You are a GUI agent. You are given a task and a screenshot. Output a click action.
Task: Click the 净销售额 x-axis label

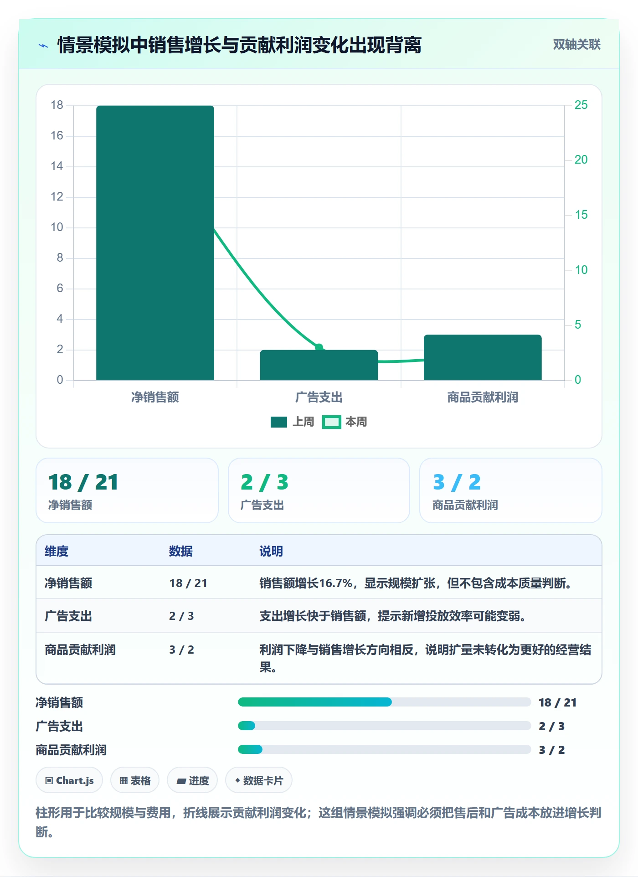click(x=155, y=397)
